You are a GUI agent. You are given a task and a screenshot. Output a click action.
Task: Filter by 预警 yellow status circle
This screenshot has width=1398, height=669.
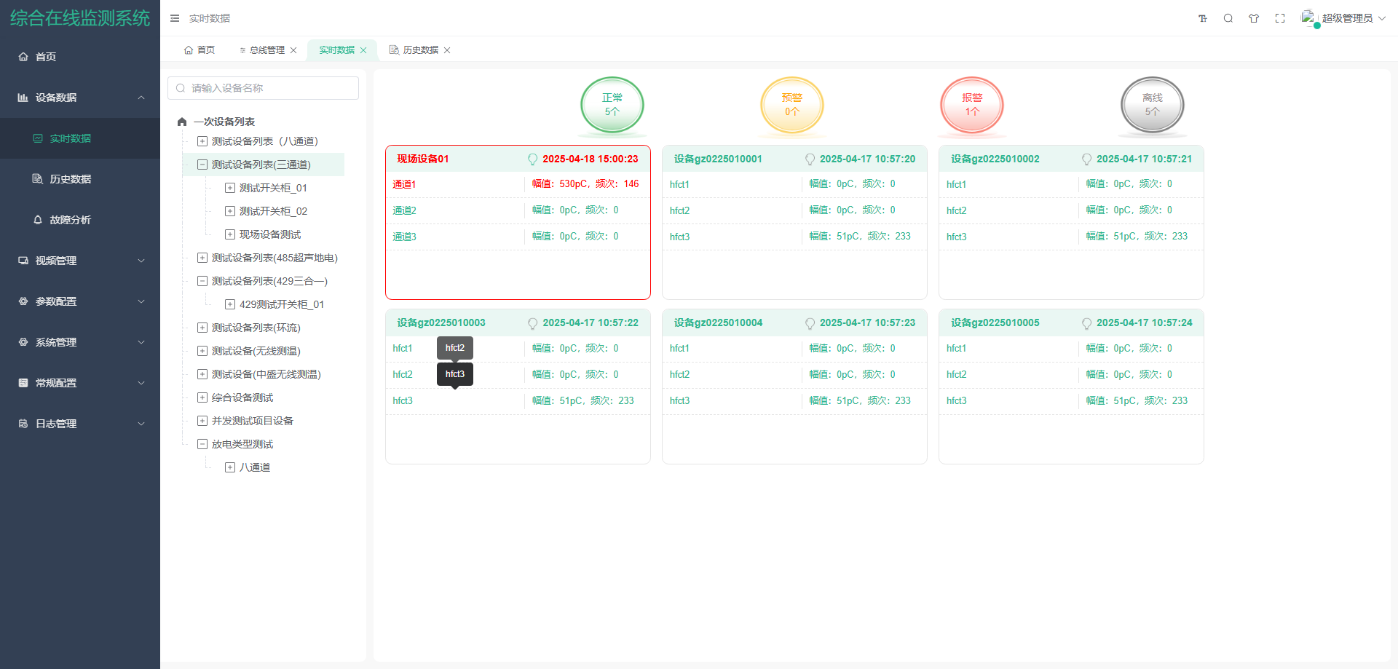791,105
